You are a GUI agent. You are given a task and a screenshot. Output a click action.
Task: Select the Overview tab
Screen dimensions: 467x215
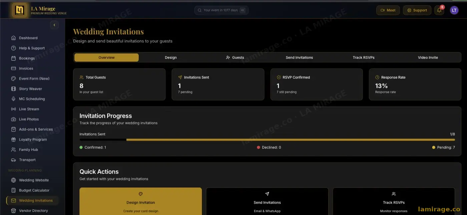106,57
